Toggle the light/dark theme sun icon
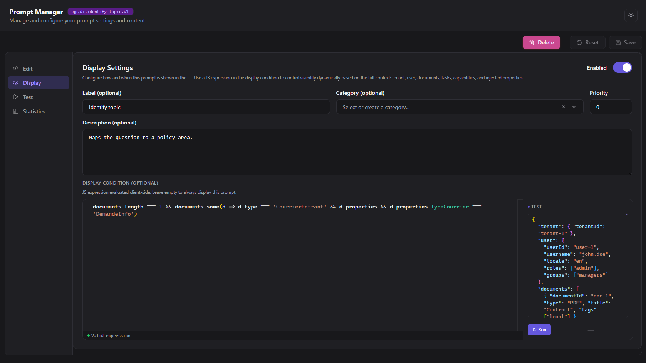 (x=631, y=15)
